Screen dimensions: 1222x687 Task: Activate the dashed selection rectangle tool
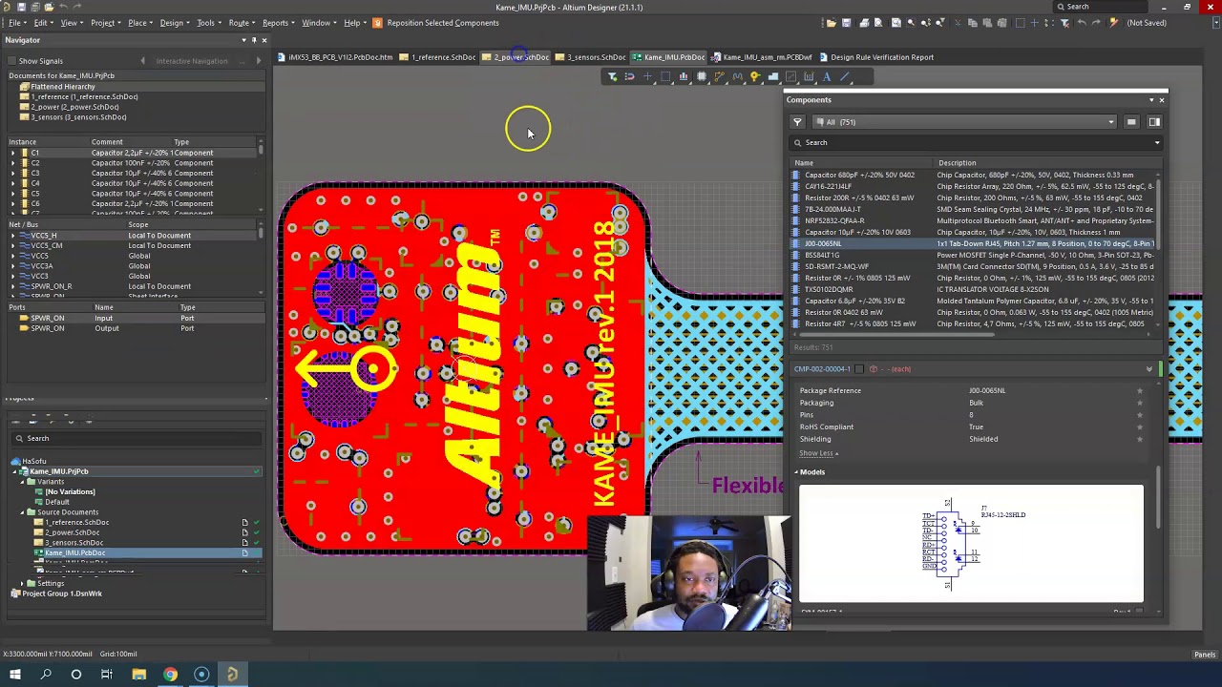click(665, 76)
